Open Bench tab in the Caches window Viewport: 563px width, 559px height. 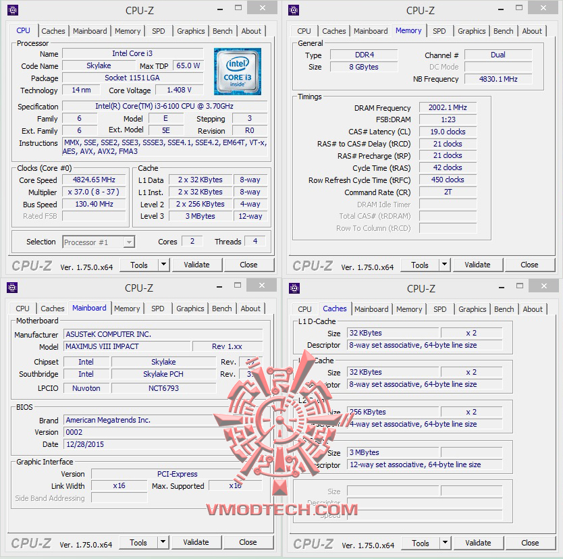click(504, 309)
